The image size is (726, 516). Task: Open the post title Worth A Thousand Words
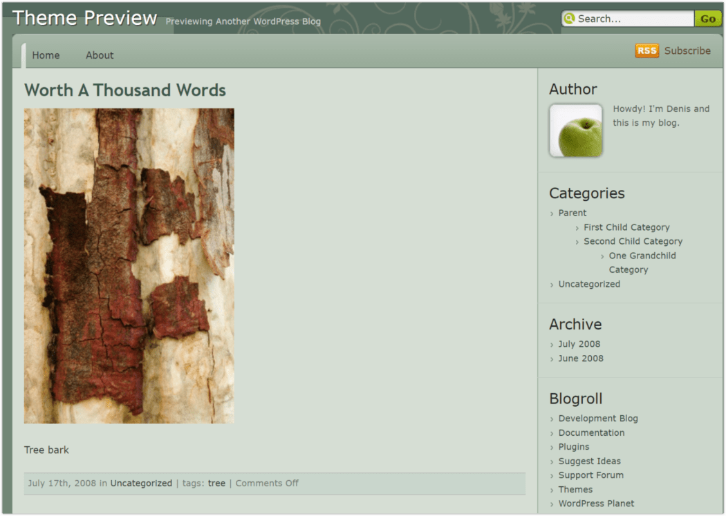coord(124,90)
